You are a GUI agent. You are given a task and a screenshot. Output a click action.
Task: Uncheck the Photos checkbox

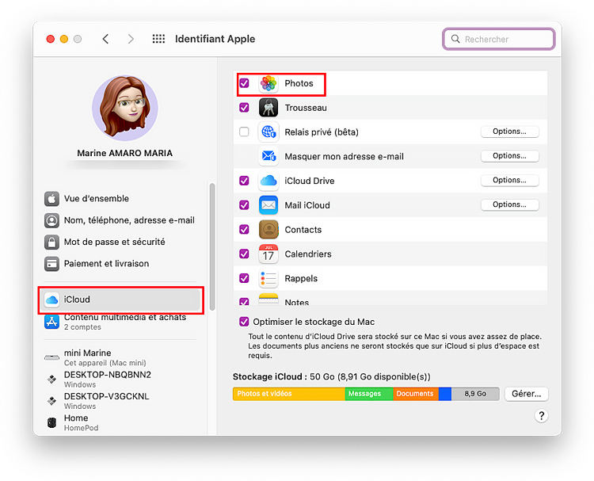pyautogui.click(x=244, y=83)
